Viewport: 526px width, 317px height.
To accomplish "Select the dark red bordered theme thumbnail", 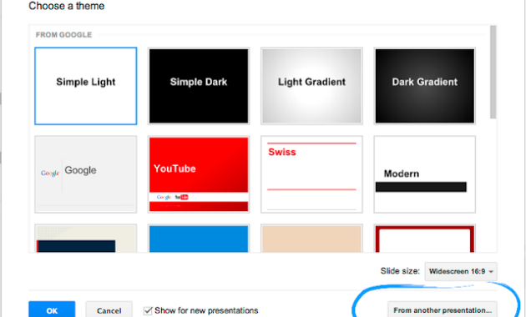I will (x=425, y=239).
